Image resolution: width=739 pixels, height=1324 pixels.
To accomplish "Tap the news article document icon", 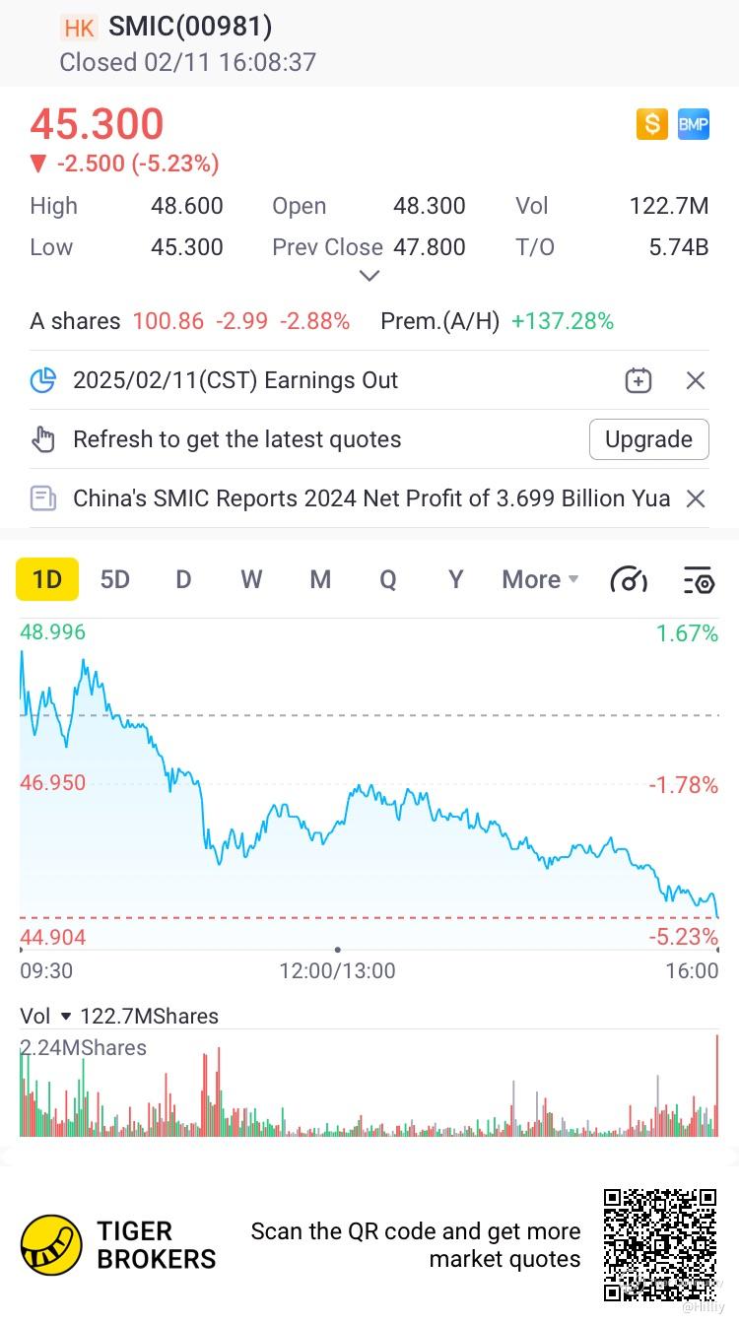I will (x=43, y=498).
